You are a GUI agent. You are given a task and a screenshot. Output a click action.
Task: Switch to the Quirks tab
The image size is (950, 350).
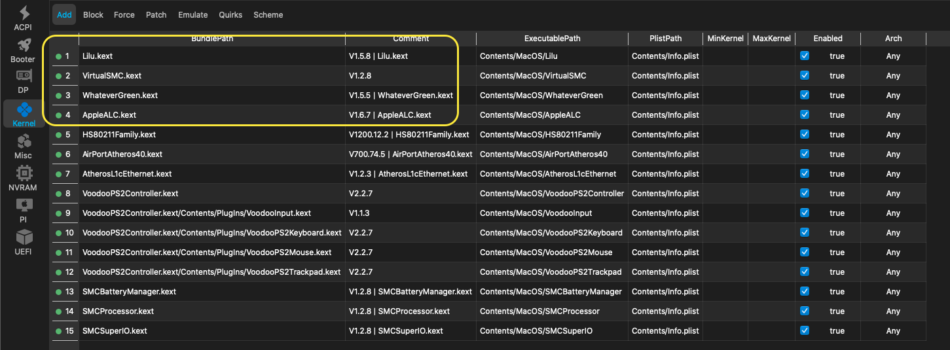pyautogui.click(x=230, y=14)
